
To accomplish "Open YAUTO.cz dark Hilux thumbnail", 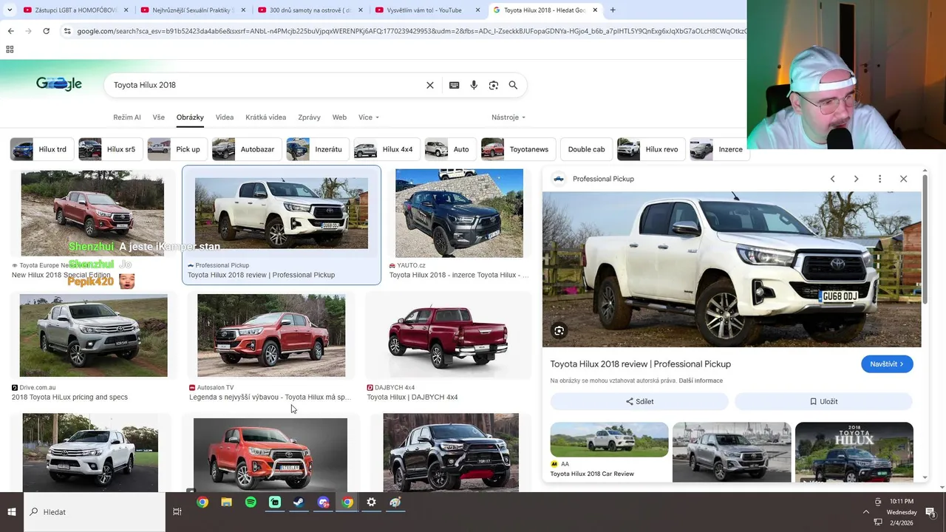I will [460, 213].
